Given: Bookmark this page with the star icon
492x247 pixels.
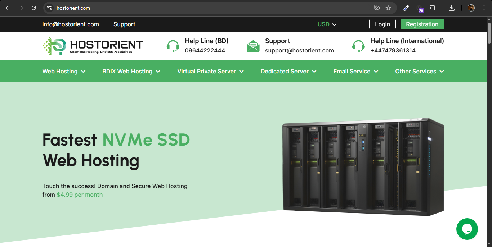Looking at the screenshot, I should pos(388,8).
